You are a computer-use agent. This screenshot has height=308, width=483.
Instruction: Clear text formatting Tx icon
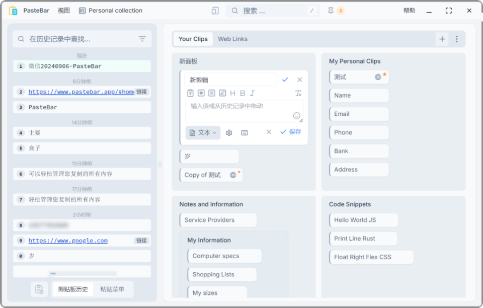[298, 93]
